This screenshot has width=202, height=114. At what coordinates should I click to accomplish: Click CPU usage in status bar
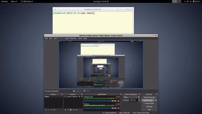click(x=141, y=113)
